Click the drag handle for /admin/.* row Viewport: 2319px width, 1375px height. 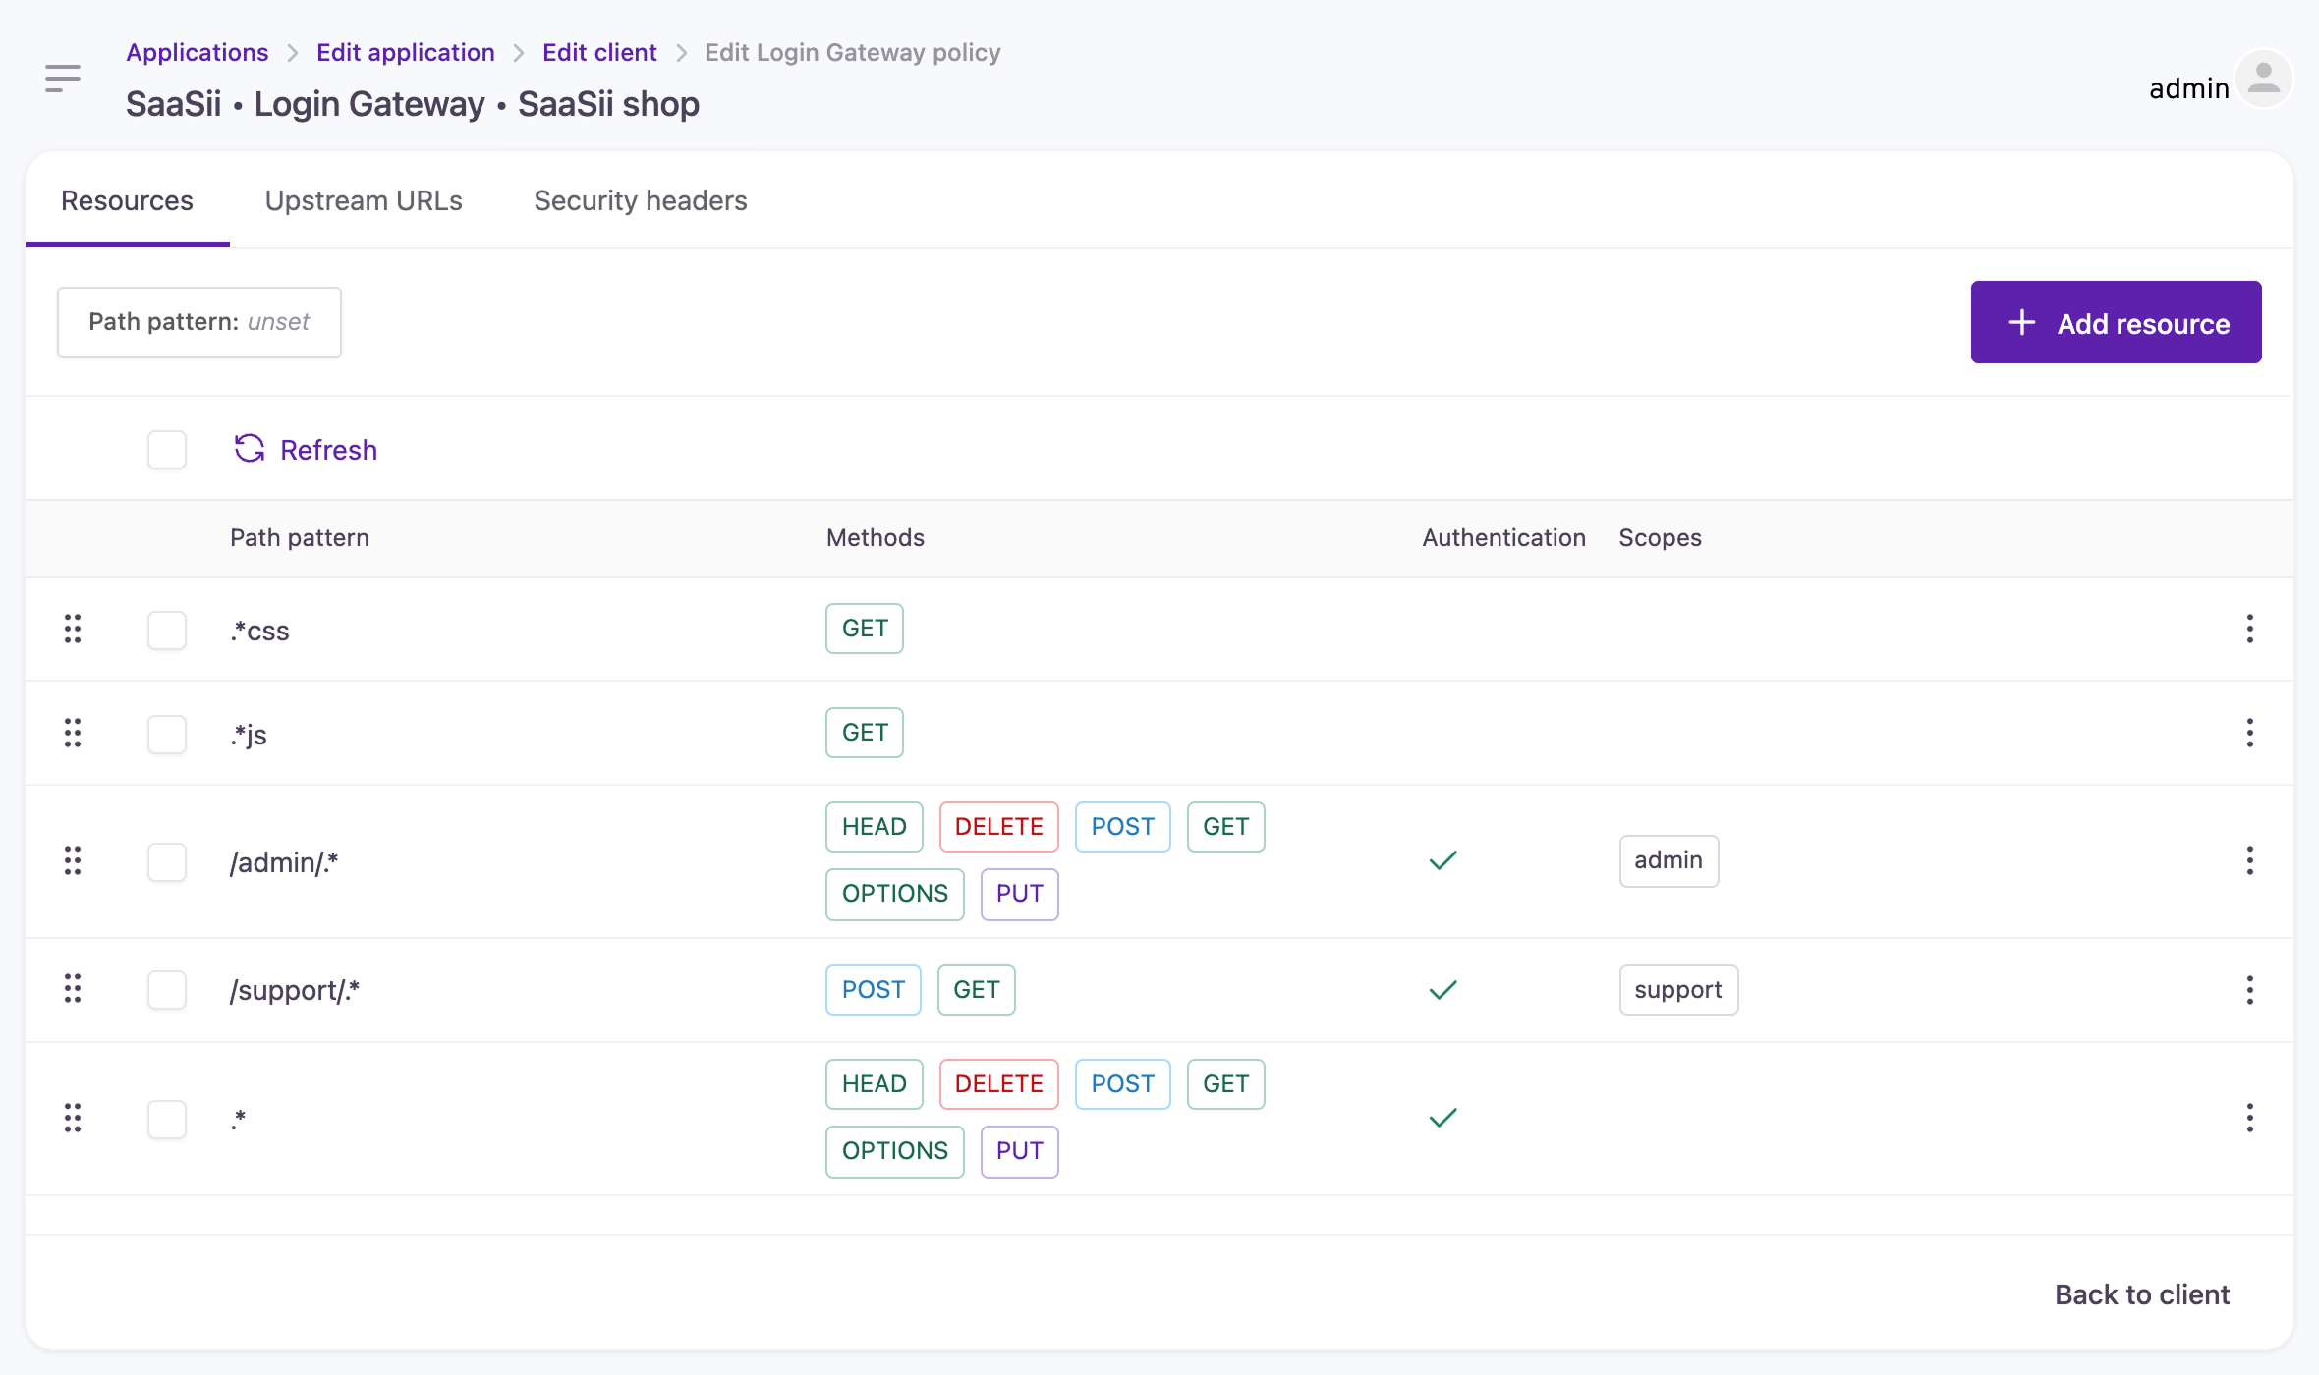tap(73, 860)
